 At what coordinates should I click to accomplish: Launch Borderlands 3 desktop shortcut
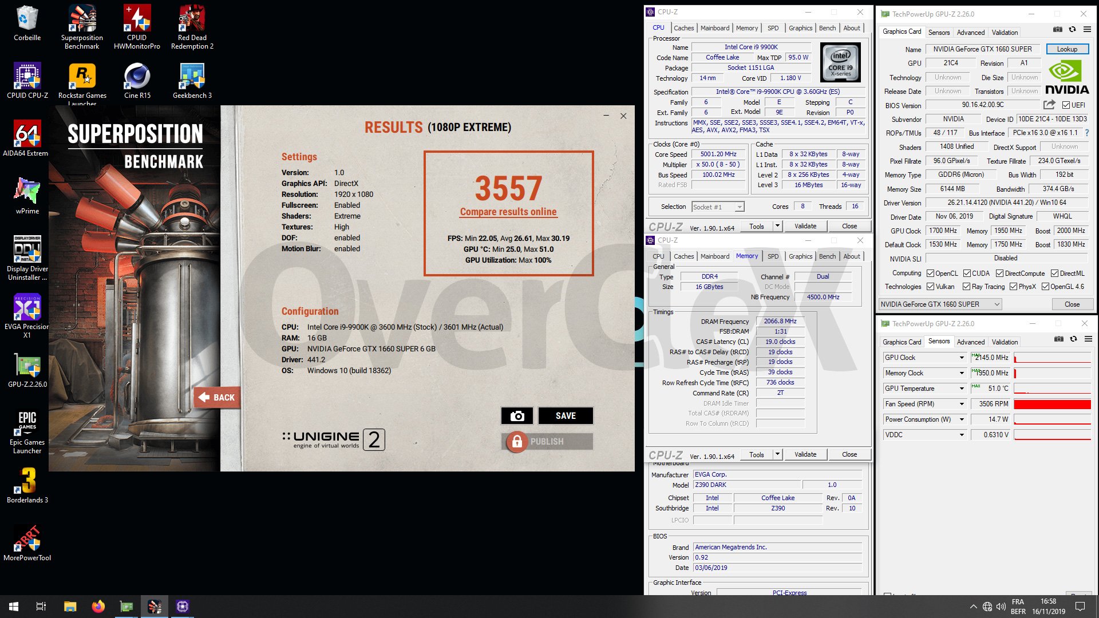27,485
